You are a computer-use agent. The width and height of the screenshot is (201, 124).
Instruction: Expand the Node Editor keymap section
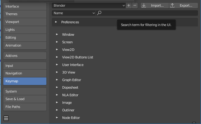pyautogui.click(x=57, y=117)
